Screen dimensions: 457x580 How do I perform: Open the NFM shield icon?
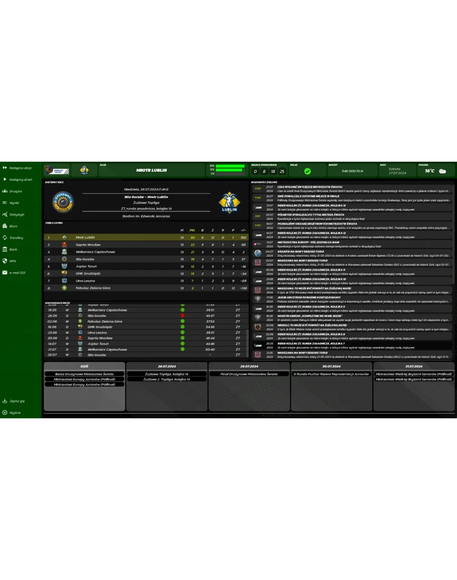(5, 261)
